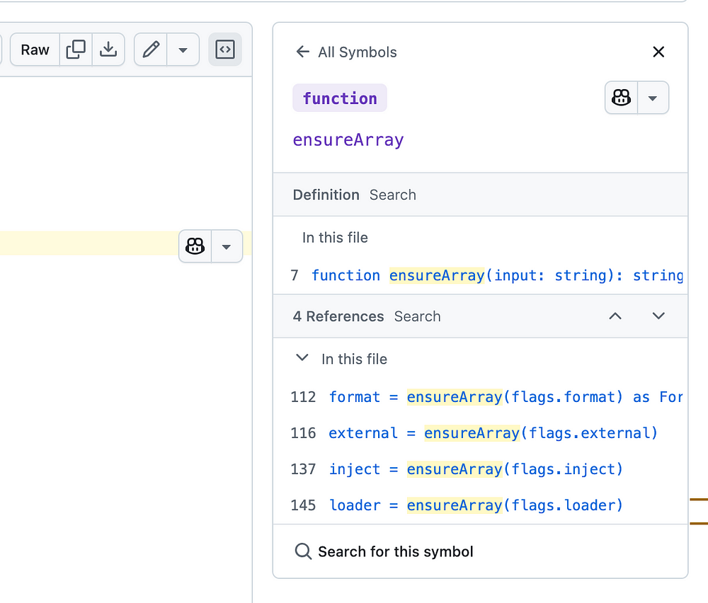Image resolution: width=708 pixels, height=603 pixels.
Task: Collapse the 'In this file' references group
Action: pos(302,358)
